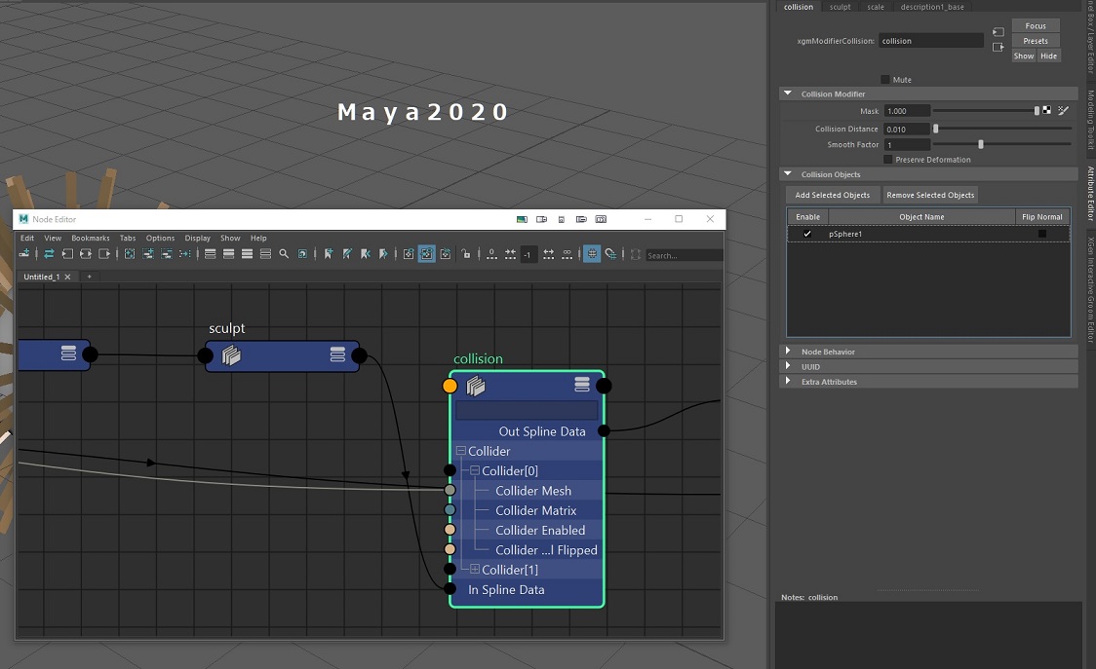Viewport: 1096px width, 669px height.
Task: Click the Add Selected Objects button
Action: coord(832,195)
